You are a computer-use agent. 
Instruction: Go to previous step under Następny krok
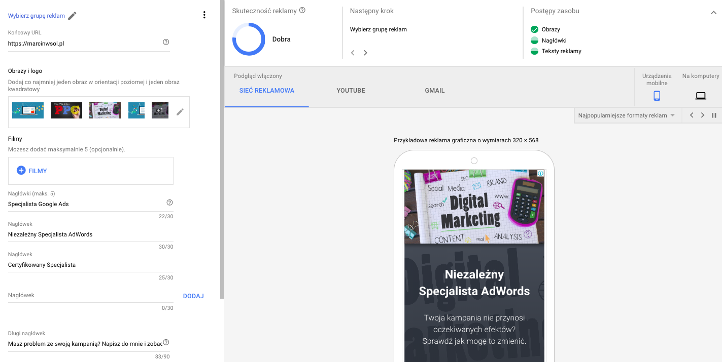tap(353, 53)
